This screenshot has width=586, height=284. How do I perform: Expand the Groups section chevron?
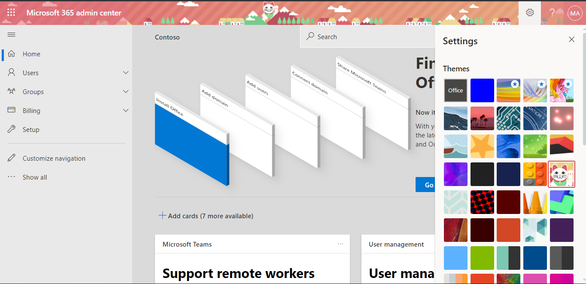click(x=125, y=92)
